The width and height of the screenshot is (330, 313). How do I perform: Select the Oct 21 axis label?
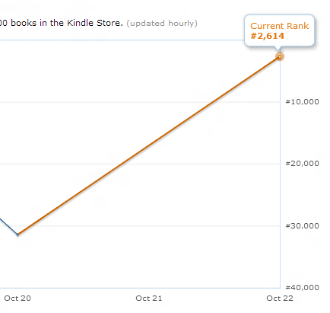pos(149,298)
